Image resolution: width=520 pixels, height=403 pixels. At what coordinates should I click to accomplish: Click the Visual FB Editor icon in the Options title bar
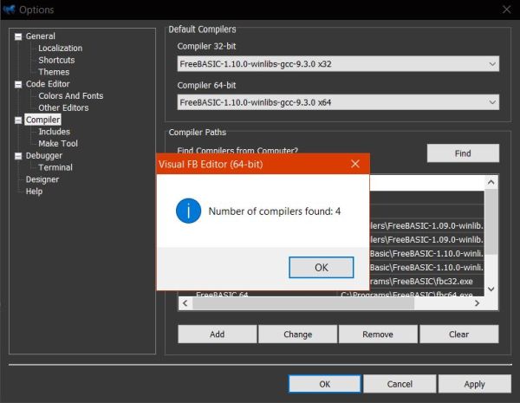tap(9, 10)
